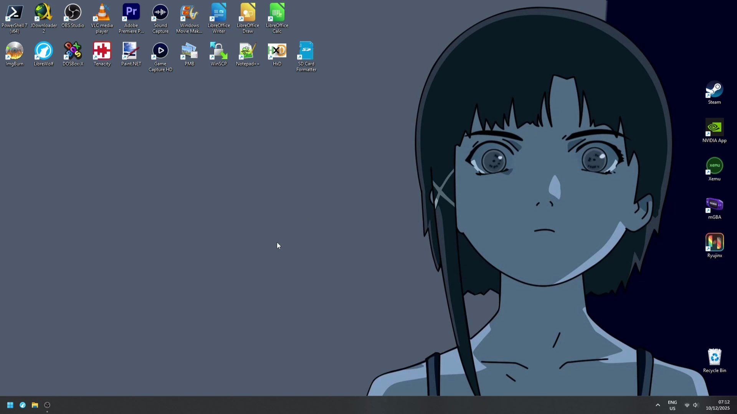The width and height of the screenshot is (737, 414).
Task: Select the Windows Movie Maker icon
Action: click(190, 18)
